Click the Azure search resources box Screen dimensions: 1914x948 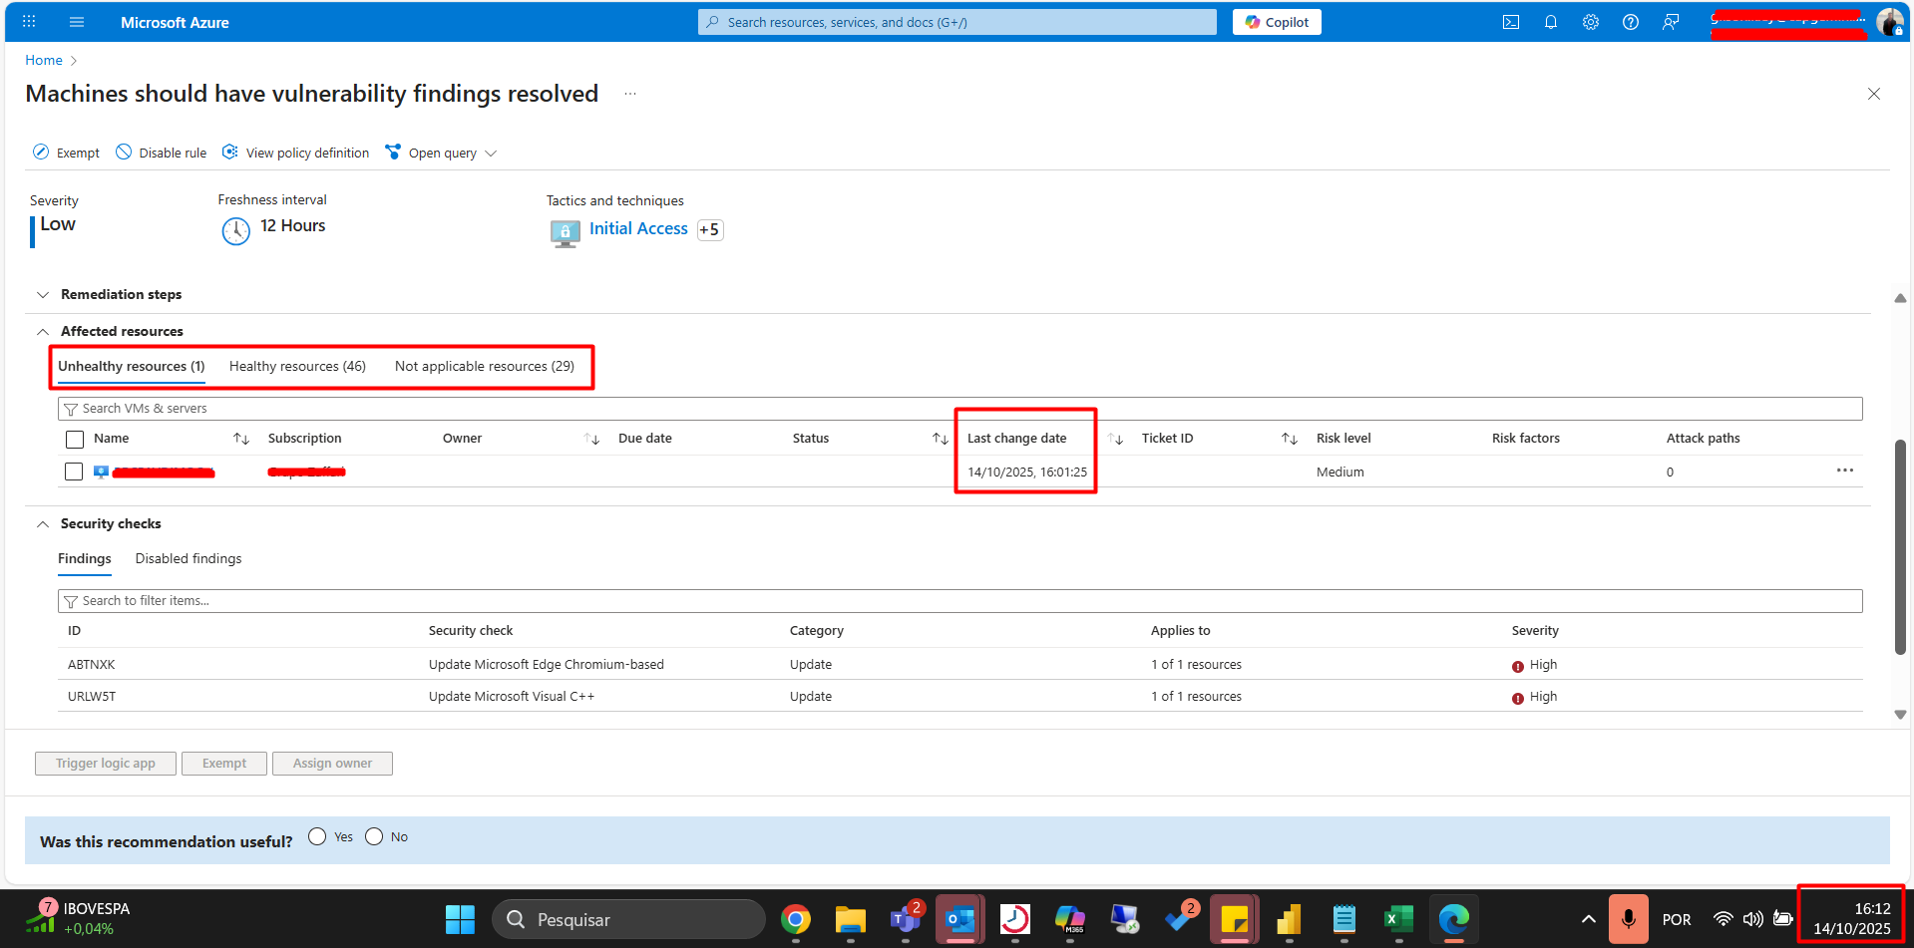click(x=957, y=22)
